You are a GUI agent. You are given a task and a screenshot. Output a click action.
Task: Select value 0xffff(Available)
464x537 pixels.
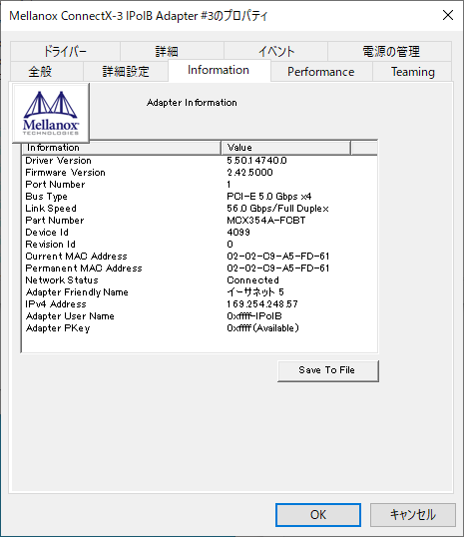coord(262,328)
